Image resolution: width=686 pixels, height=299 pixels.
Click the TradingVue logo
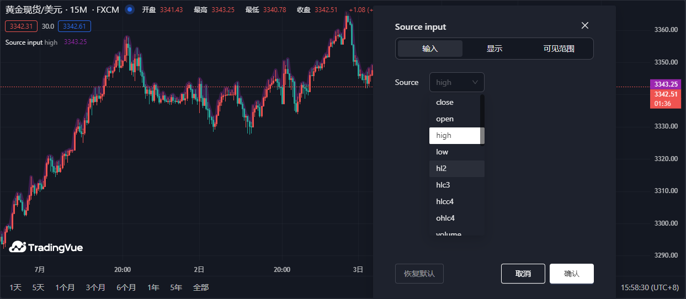click(x=46, y=247)
